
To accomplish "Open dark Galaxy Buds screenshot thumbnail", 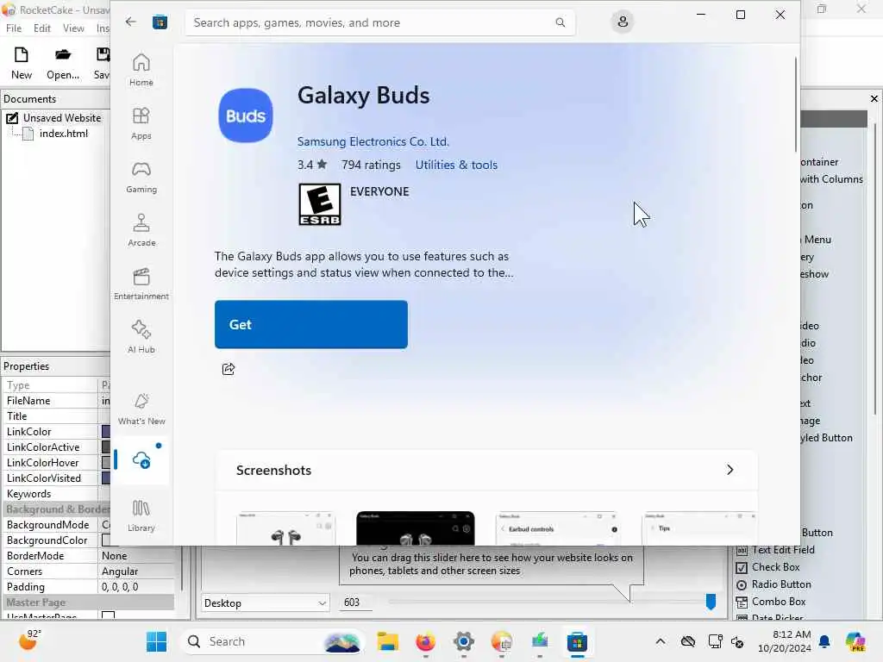I will (x=415, y=528).
